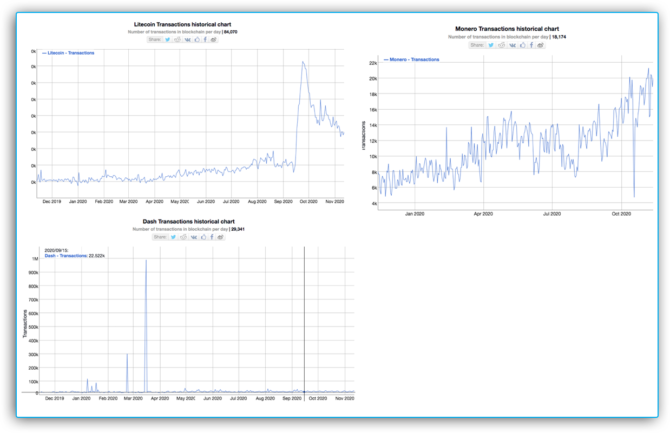Select the Monero value '18,174'
The width and height of the screenshot is (670, 433).
pos(559,37)
